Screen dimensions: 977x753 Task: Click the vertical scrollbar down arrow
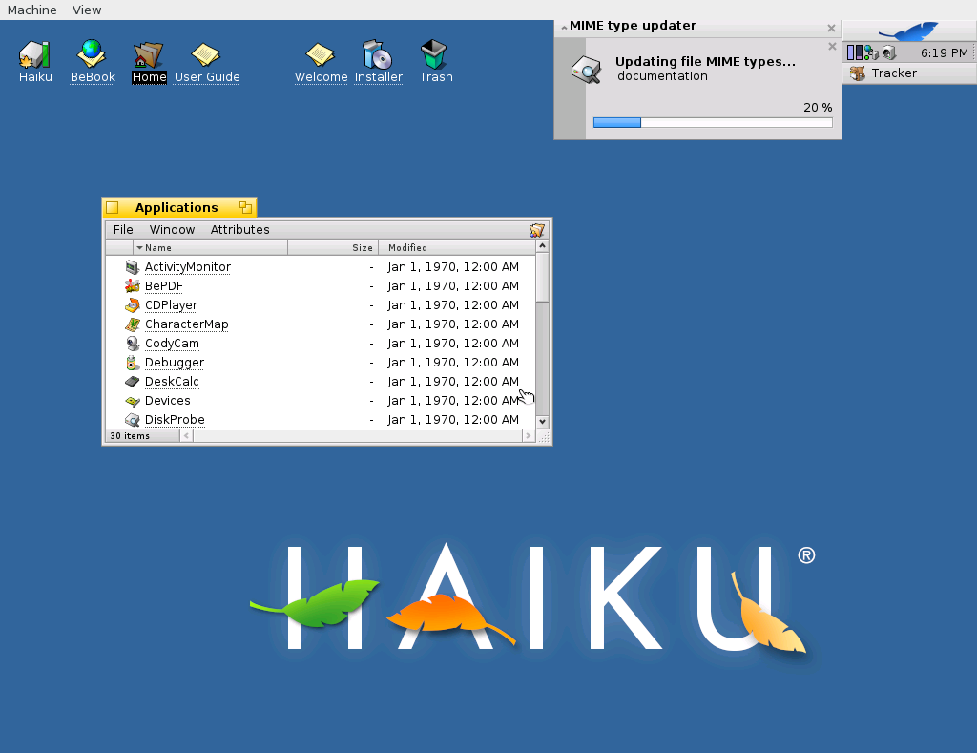tap(542, 422)
